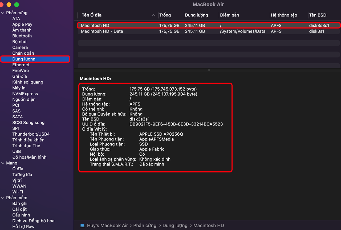341x230 pixels.
Task: Select SAS in sidebar
Action: point(16,111)
